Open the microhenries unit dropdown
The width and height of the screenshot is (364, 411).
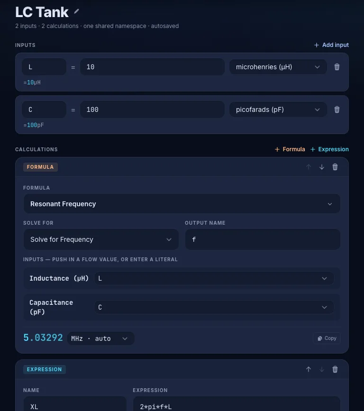coord(278,67)
